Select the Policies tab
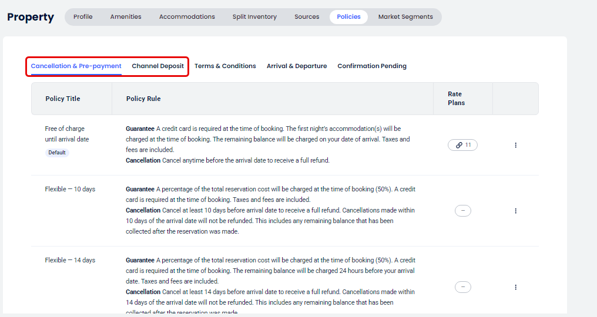This screenshot has width=597, height=317. coord(348,17)
